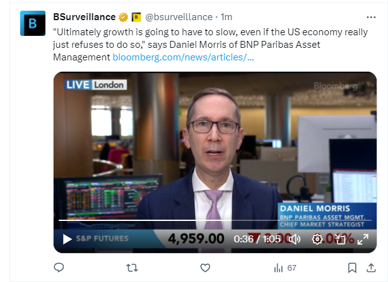Toggle picture-in-picture video mode
Image resolution: width=388 pixels, height=282 pixels.
340,239
